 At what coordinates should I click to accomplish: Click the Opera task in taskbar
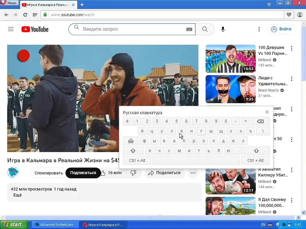point(103,225)
